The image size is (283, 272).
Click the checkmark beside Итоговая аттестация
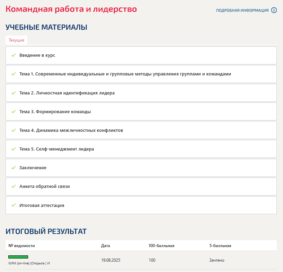(x=14, y=205)
